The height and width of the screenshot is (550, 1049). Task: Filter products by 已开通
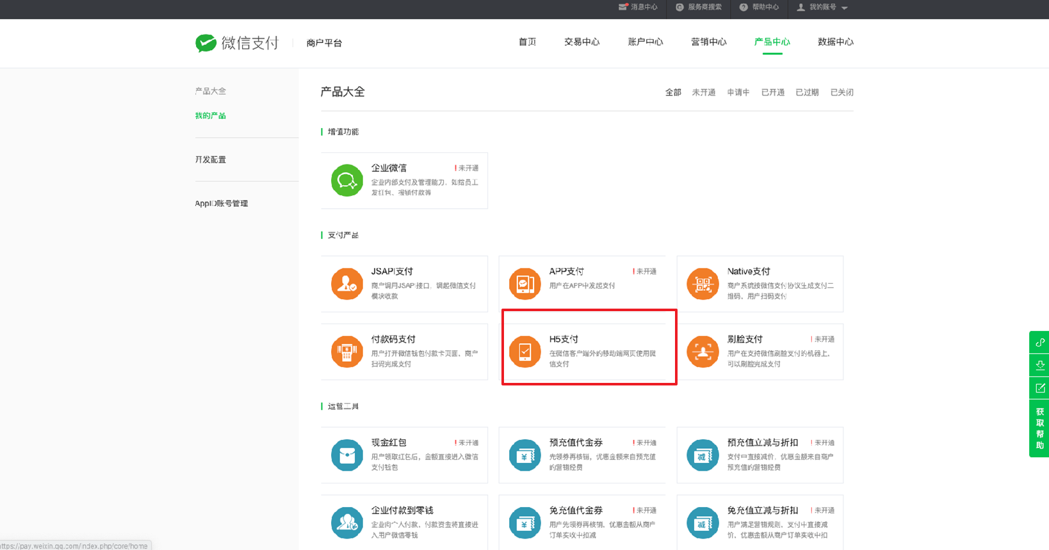click(x=772, y=92)
